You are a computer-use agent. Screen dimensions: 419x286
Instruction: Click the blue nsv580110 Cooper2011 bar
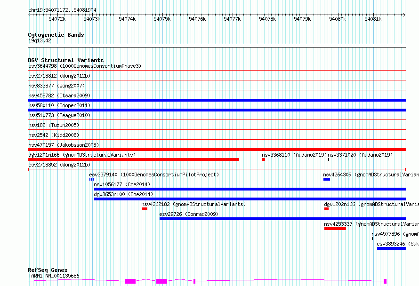coord(217,110)
